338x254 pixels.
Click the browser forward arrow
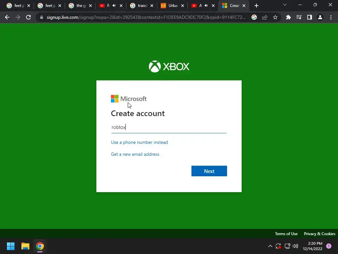(x=18, y=17)
